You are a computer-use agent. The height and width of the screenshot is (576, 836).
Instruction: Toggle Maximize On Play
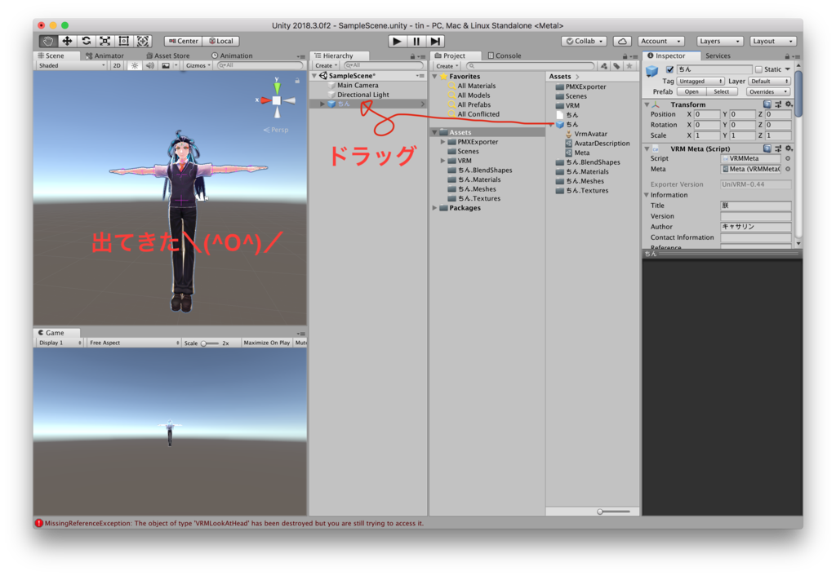(267, 343)
